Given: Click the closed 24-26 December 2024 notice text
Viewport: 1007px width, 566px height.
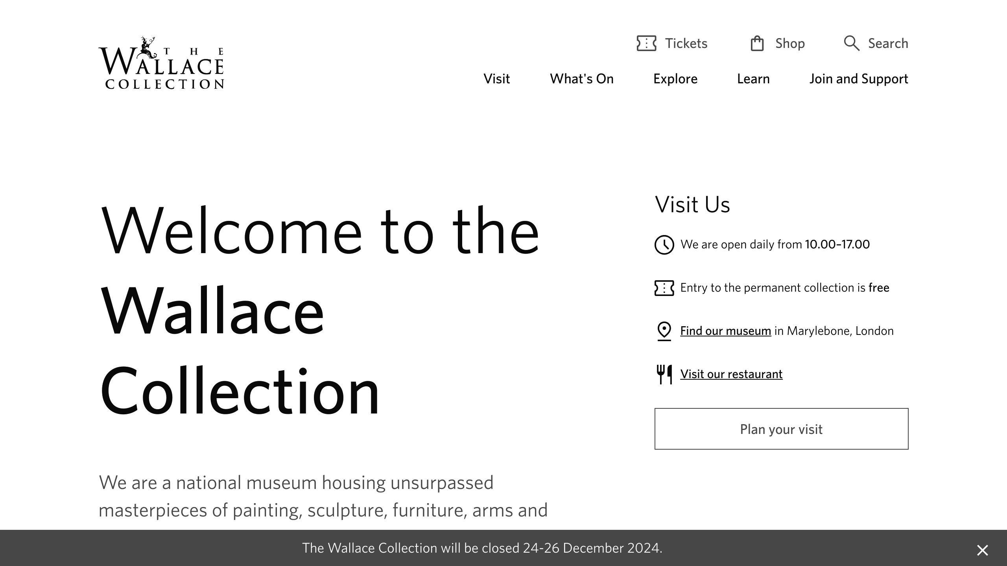Looking at the screenshot, I should click(482, 548).
